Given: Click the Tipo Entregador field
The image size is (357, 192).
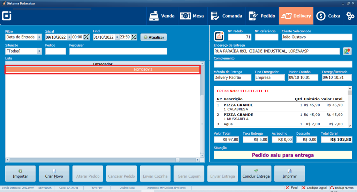Looking at the screenshot, I should (269, 78).
